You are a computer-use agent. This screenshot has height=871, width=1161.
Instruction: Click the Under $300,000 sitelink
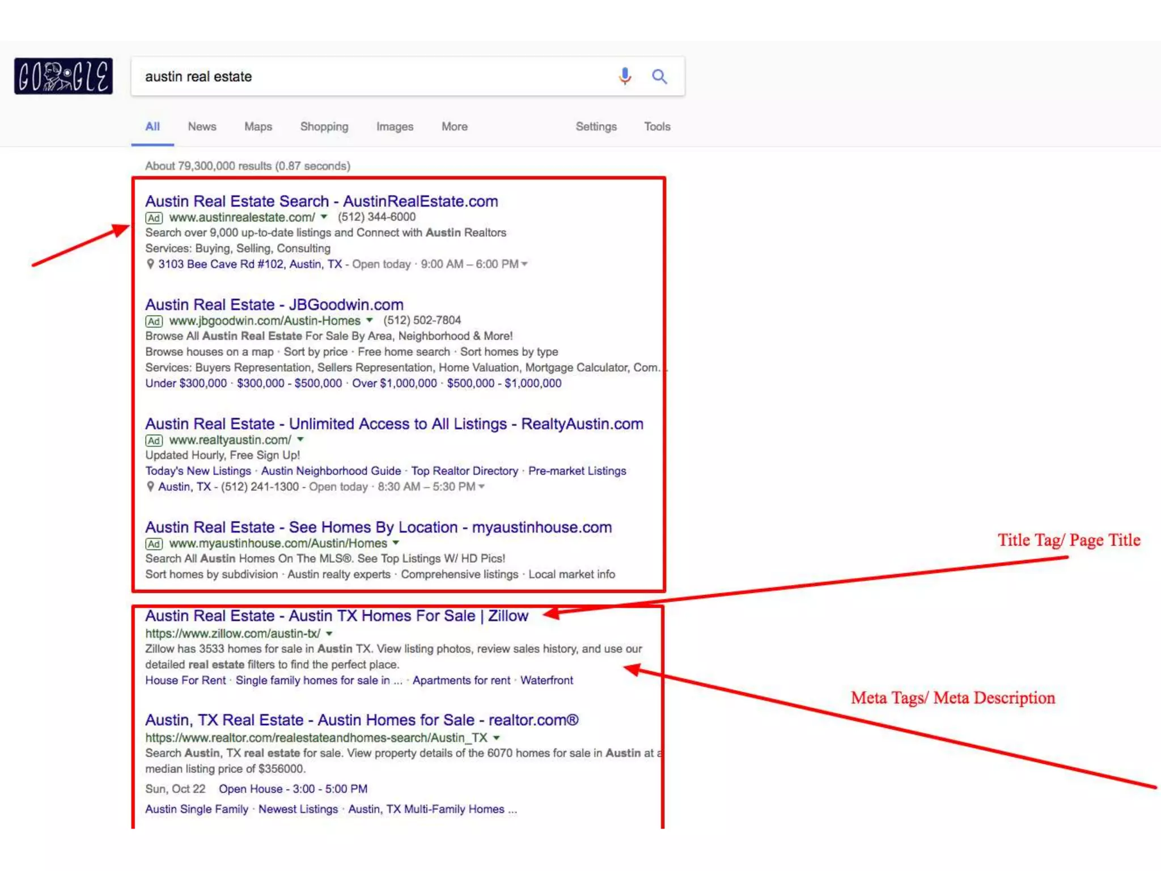(186, 383)
